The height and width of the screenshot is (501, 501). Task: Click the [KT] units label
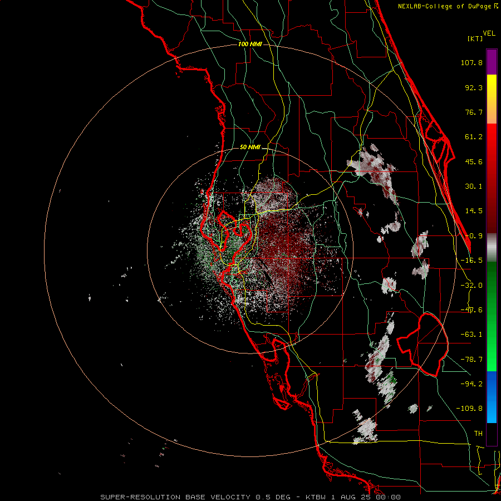click(475, 38)
